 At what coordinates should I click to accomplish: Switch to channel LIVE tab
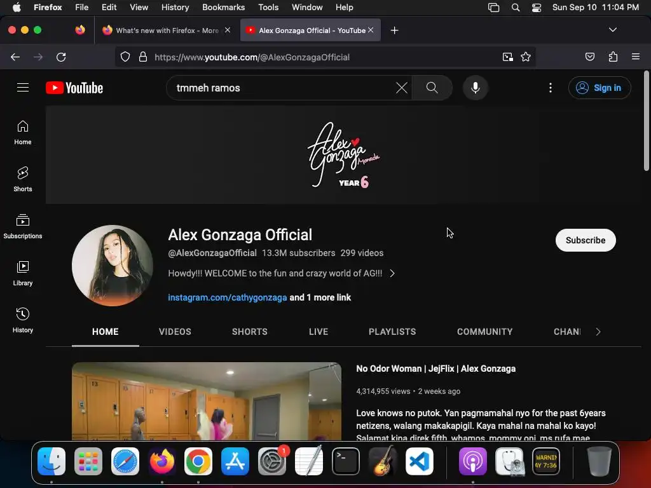point(319,332)
